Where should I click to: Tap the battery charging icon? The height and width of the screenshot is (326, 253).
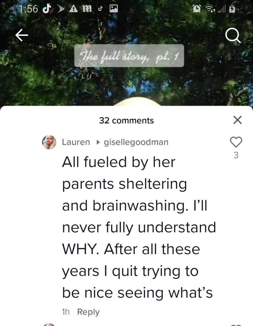232,9
